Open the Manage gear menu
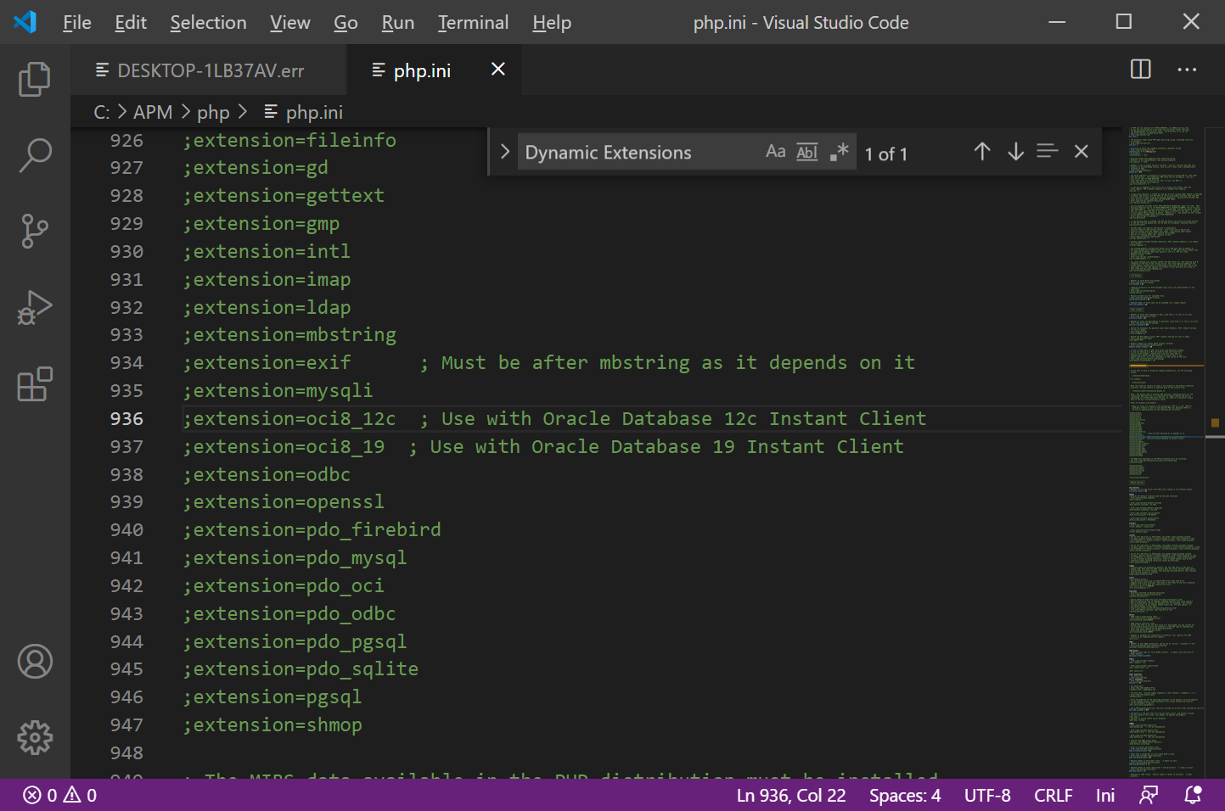The image size is (1225, 811). (x=35, y=738)
